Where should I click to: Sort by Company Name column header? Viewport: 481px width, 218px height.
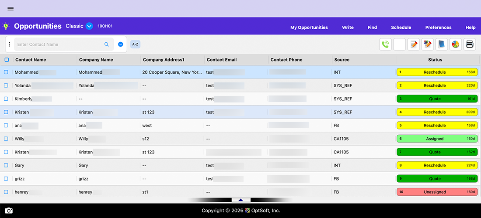coord(96,60)
